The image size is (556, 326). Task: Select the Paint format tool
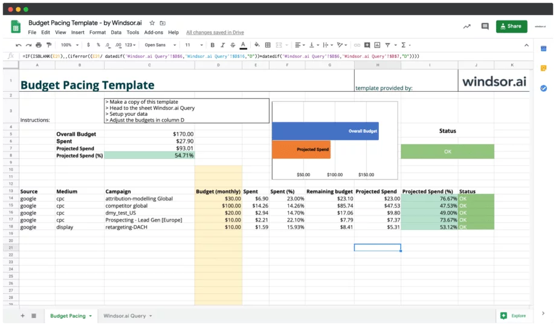coord(49,45)
